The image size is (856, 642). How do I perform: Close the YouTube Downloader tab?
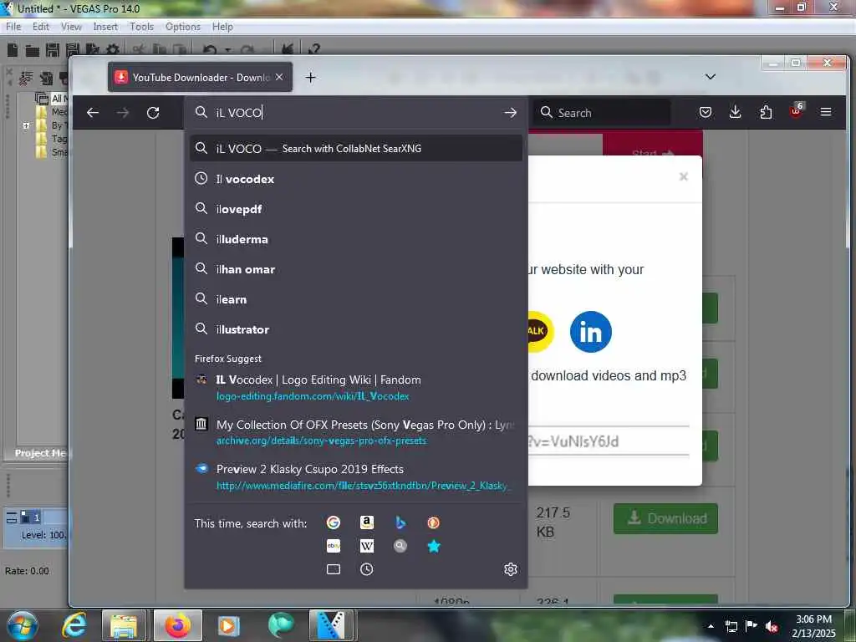click(x=279, y=77)
